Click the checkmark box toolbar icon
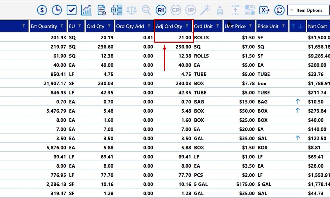 (72, 10)
